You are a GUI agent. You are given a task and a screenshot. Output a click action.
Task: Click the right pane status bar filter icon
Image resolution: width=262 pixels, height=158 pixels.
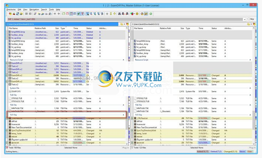(x=132, y=148)
